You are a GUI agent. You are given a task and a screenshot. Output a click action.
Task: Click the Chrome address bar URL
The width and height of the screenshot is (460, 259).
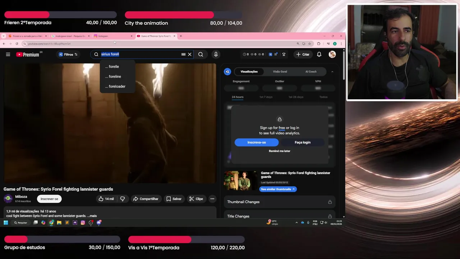point(50,44)
